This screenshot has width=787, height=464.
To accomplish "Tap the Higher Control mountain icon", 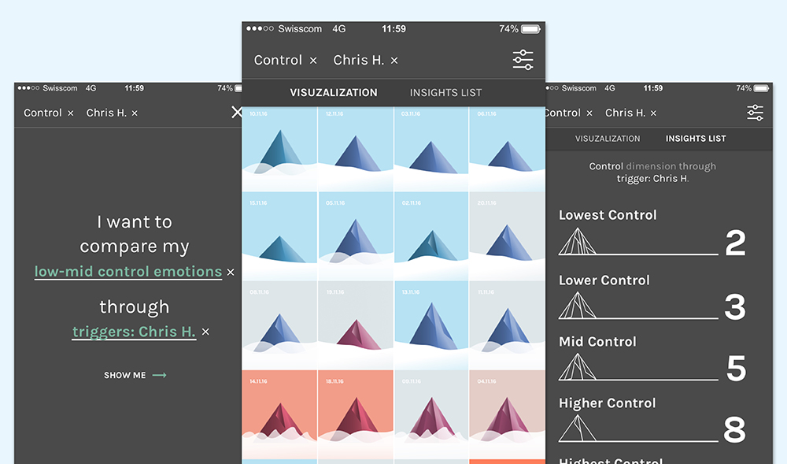I will click(577, 428).
